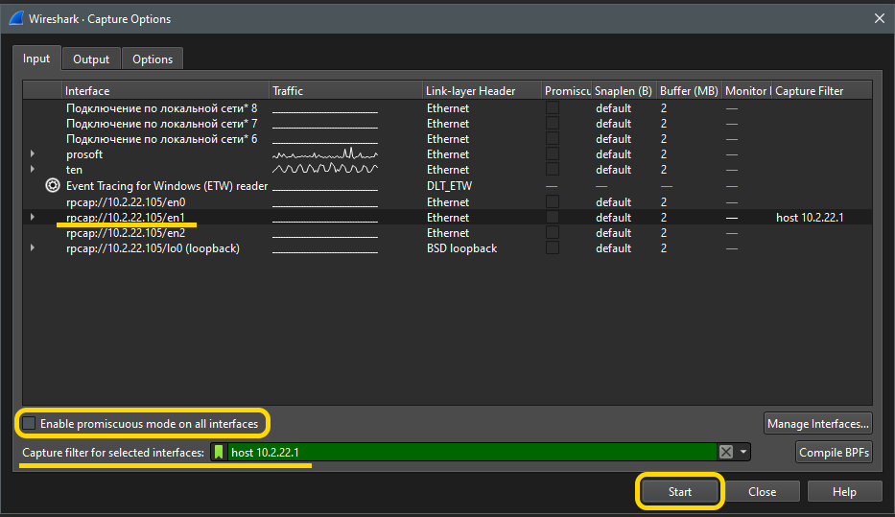Sort by Capture Filter column header
The height and width of the screenshot is (517, 895).
coord(821,91)
